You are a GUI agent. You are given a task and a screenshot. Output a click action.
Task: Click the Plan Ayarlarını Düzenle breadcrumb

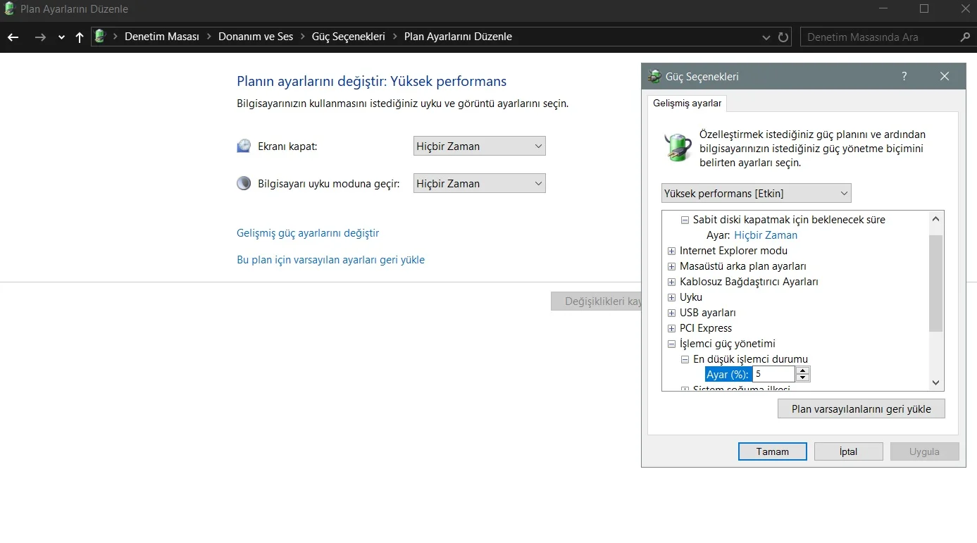pyautogui.click(x=458, y=37)
